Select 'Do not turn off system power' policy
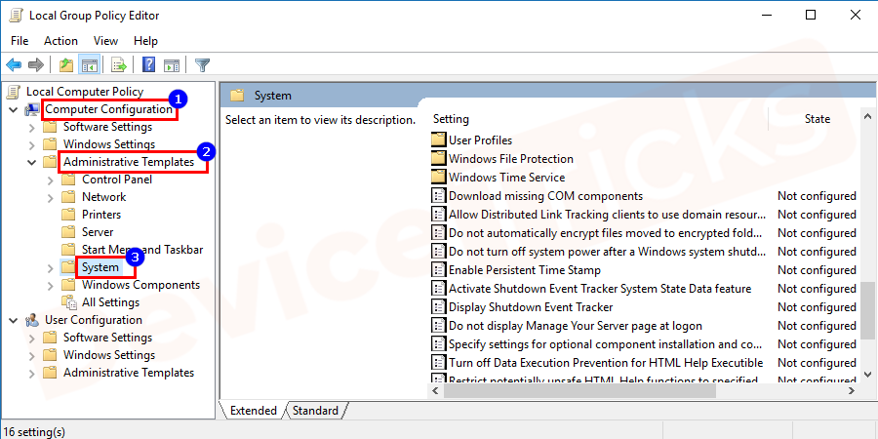Image resolution: width=878 pixels, height=439 pixels. [x=607, y=252]
